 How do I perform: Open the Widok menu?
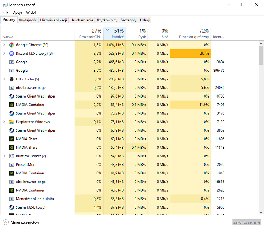(31, 13)
